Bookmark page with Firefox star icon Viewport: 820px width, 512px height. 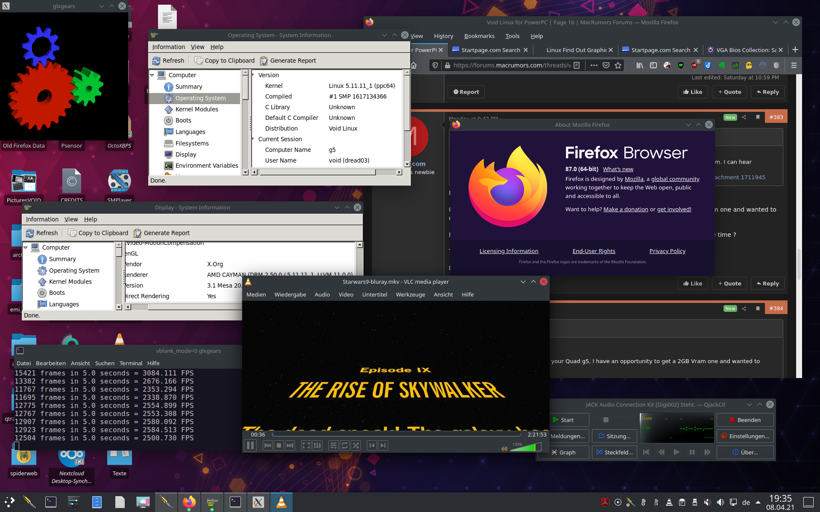(x=618, y=65)
